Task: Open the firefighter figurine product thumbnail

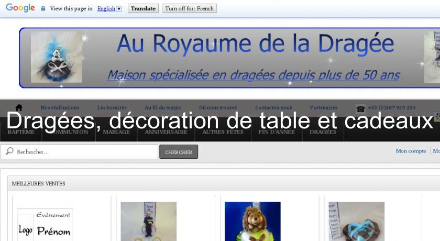Action: click(148, 222)
